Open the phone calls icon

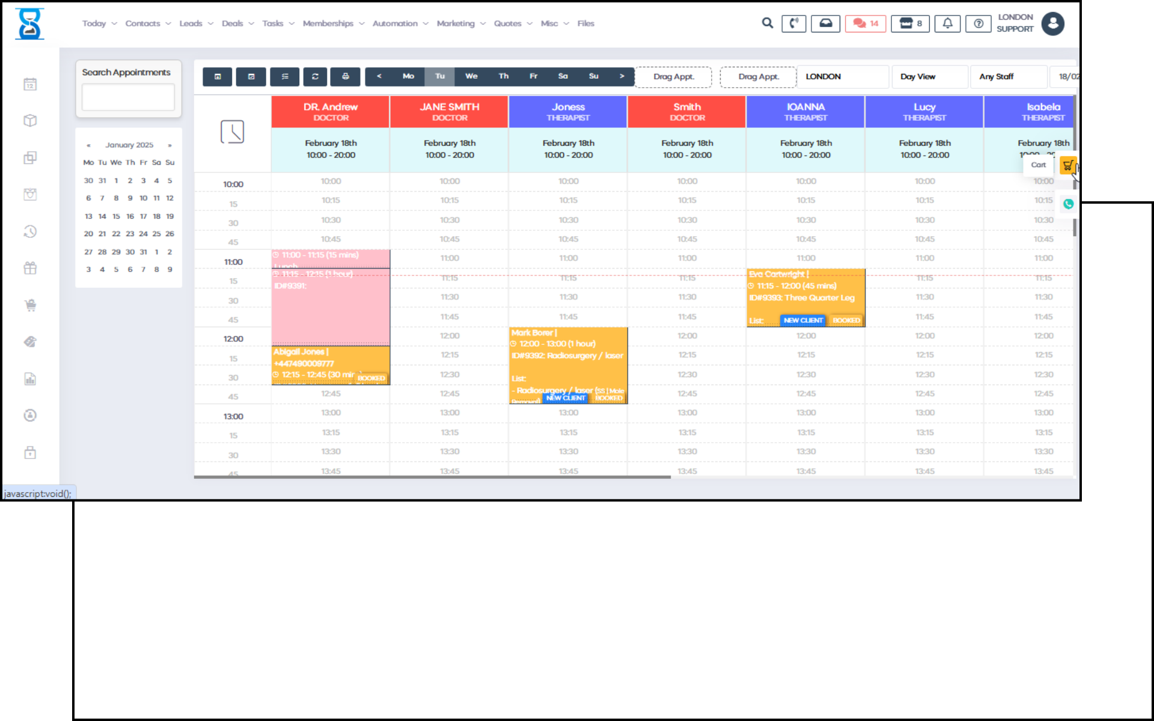click(x=793, y=23)
